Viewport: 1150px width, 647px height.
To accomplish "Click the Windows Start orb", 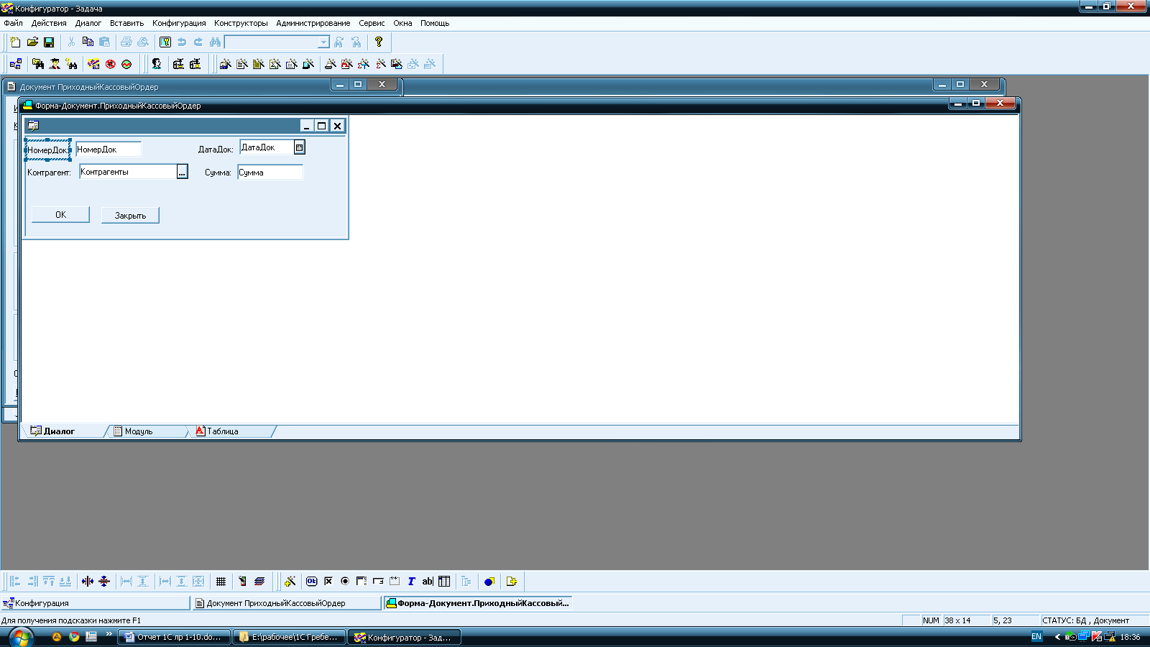I will click(x=20, y=637).
